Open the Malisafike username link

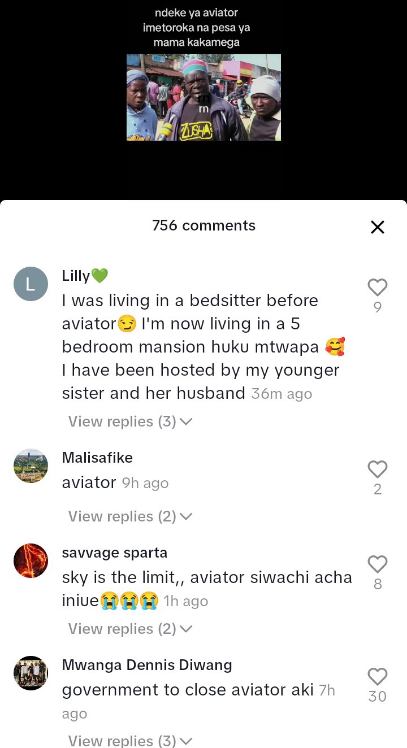[97, 458]
